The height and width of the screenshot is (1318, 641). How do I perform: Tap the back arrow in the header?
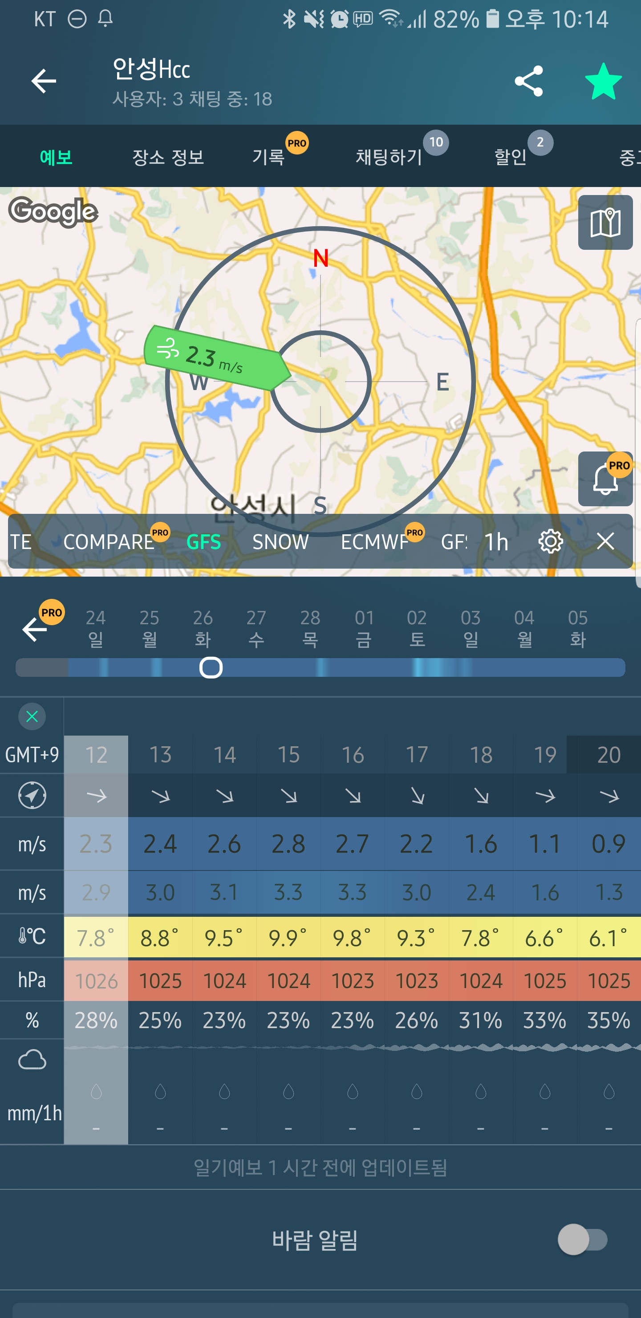tap(44, 81)
